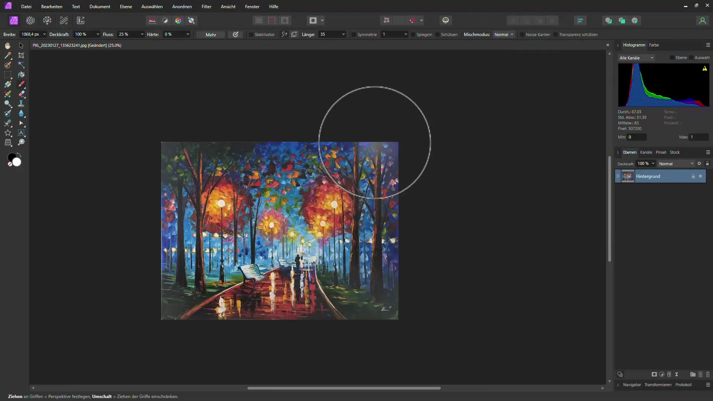The height and width of the screenshot is (401, 713).
Task: Add a mask layer
Action: point(654,374)
